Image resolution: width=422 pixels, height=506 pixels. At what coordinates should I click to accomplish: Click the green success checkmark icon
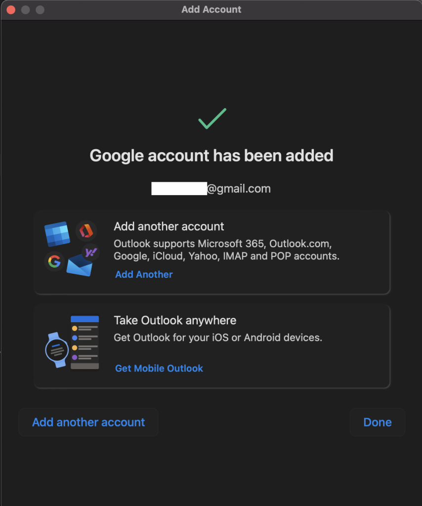tap(212, 119)
